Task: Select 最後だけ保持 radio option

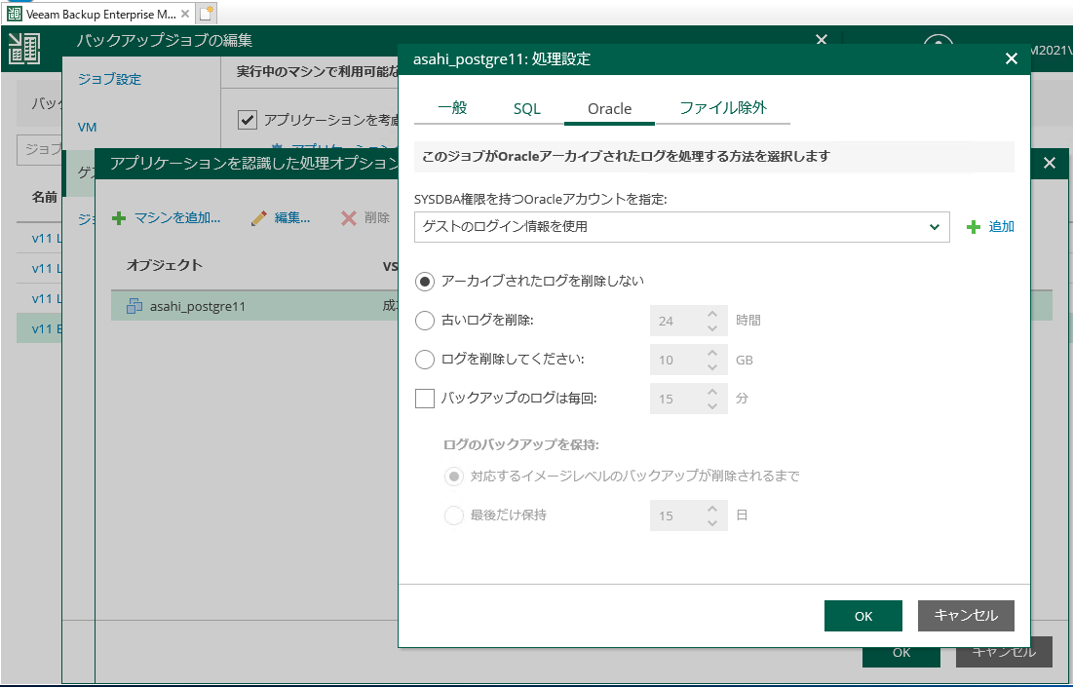Action: 454,515
